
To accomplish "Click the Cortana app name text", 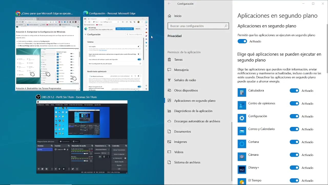I will point(253,142).
